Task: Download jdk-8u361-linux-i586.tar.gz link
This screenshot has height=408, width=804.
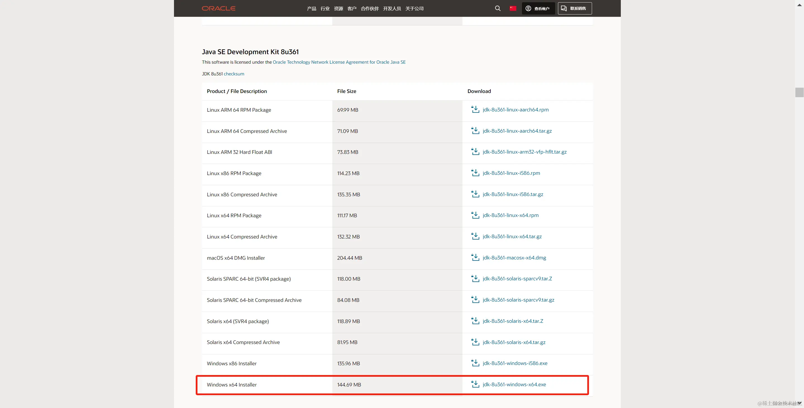Action: coord(513,194)
